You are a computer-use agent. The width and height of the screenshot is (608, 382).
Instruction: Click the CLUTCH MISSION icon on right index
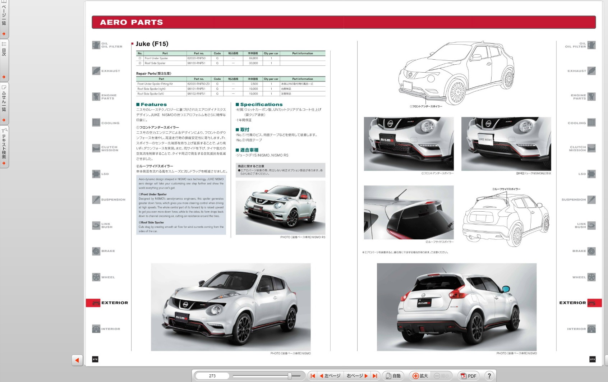[591, 148]
